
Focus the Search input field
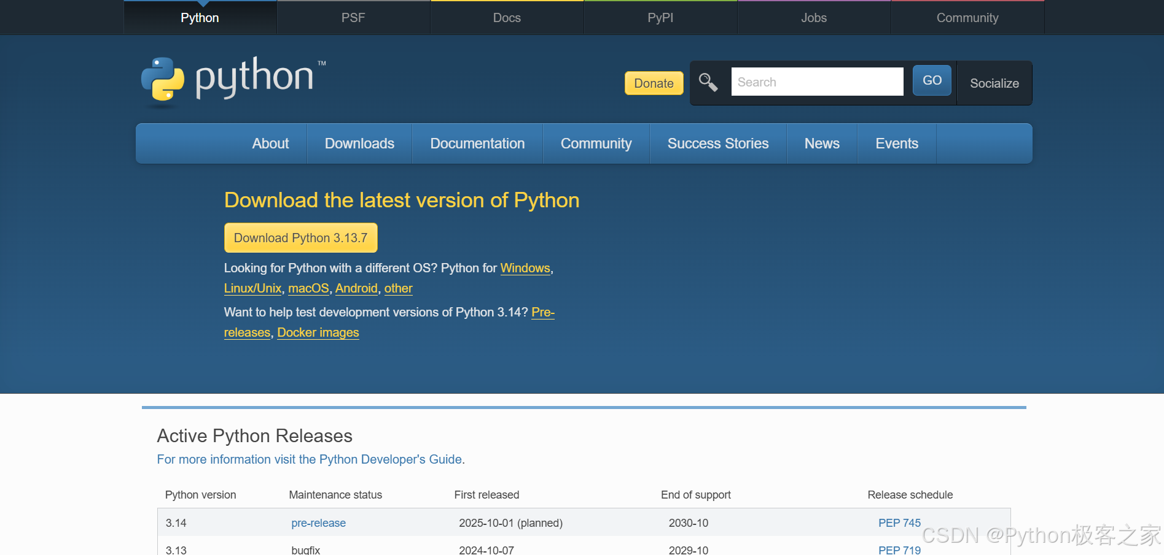click(x=817, y=82)
